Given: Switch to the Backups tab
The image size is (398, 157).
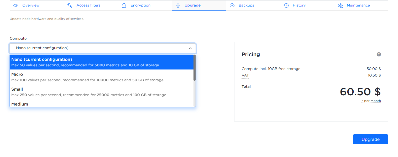Looking at the screenshot, I should (x=246, y=5).
